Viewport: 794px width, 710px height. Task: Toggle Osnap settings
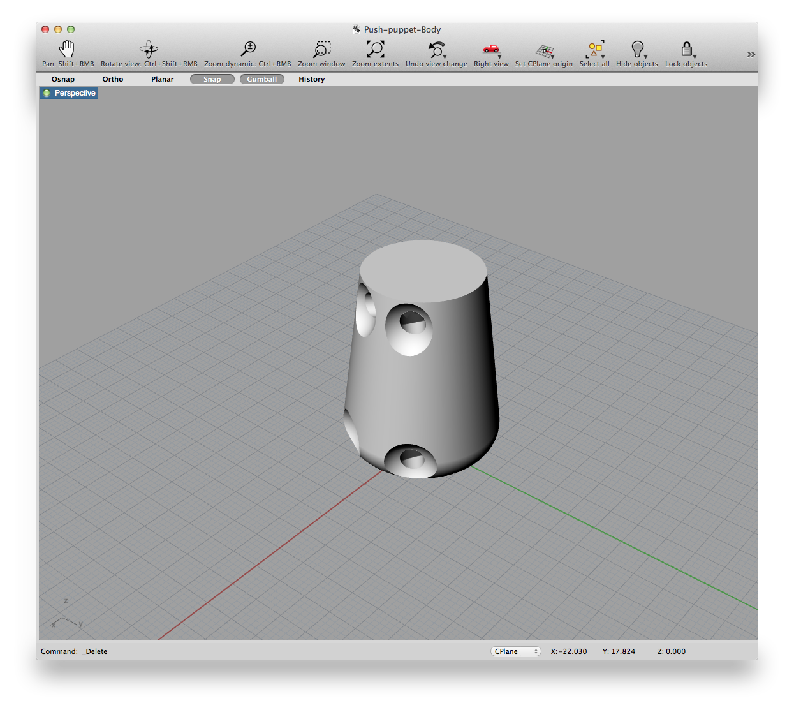pyautogui.click(x=62, y=79)
